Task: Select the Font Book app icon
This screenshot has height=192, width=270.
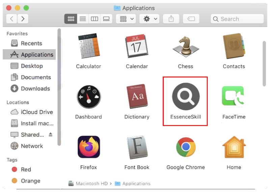Action: click(137, 147)
